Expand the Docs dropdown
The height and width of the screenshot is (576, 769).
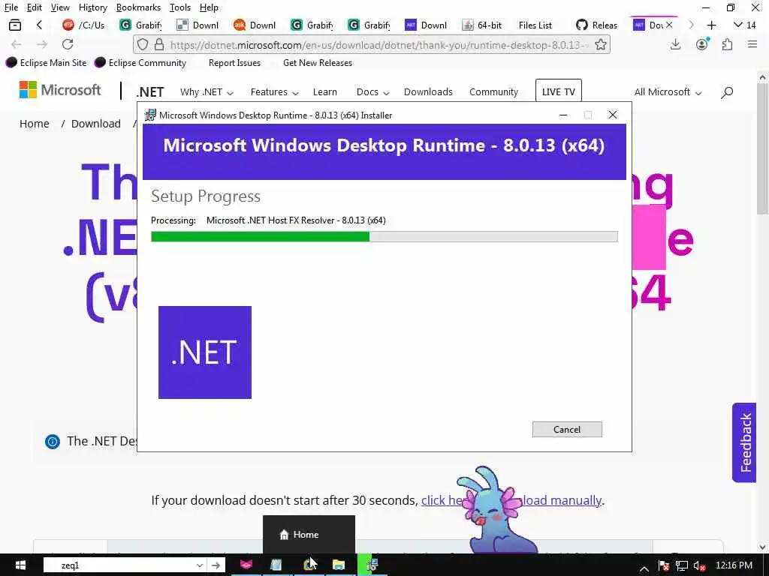tap(372, 92)
